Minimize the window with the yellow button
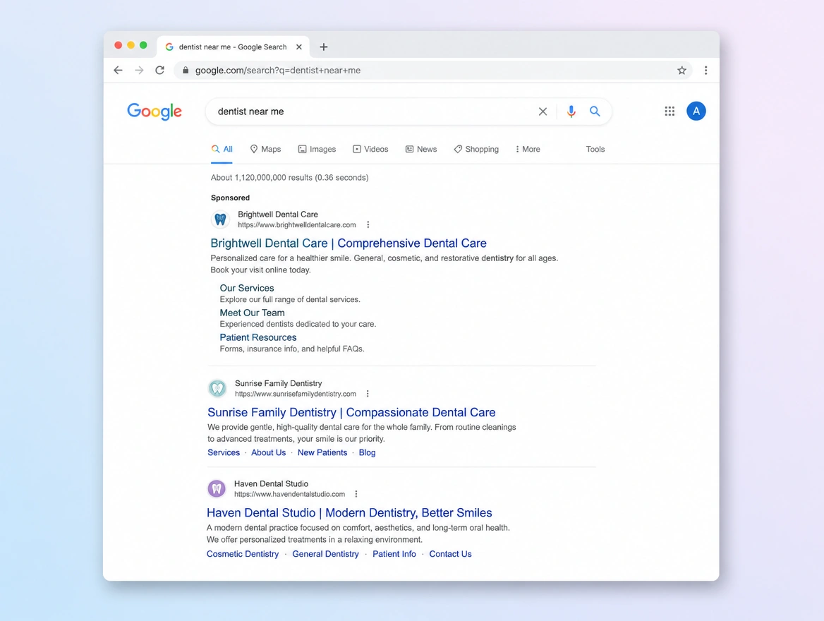The image size is (824, 621). point(131,45)
